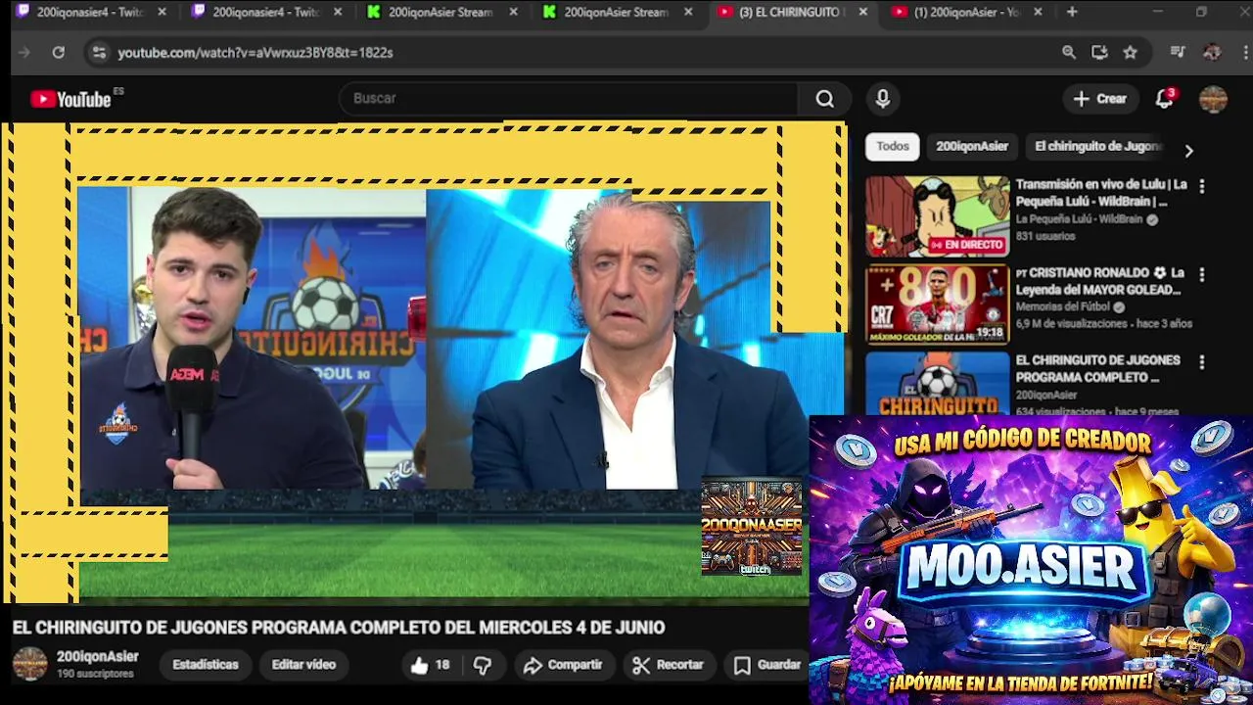This screenshot has width=1253, height=705.
Task: Open the new tab plus button
Action: pos(1072,12)
